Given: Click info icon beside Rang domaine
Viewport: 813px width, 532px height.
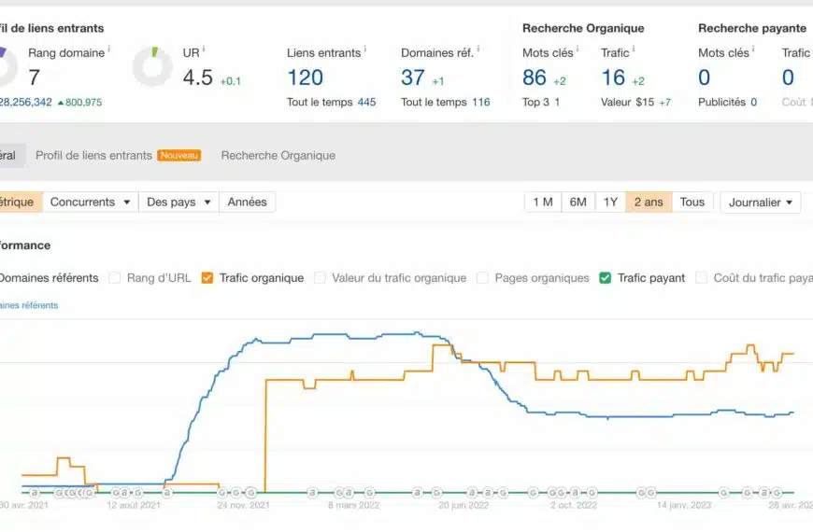Looking at the screenshot, I should (109, 49).
